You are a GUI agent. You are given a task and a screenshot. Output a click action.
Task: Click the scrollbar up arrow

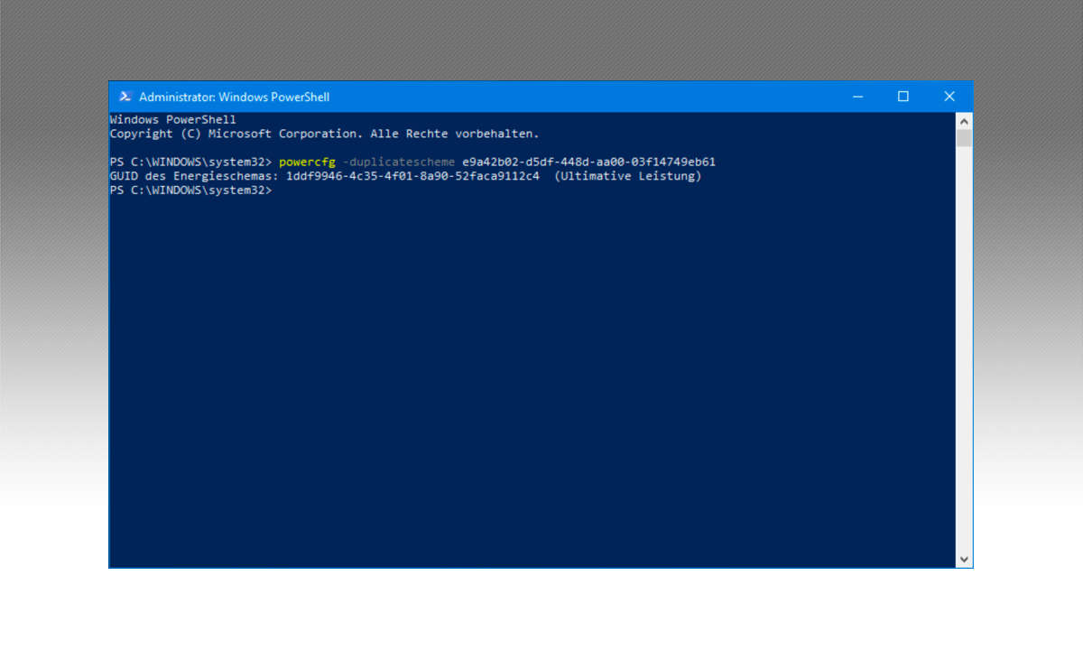[x=964, y=120]
